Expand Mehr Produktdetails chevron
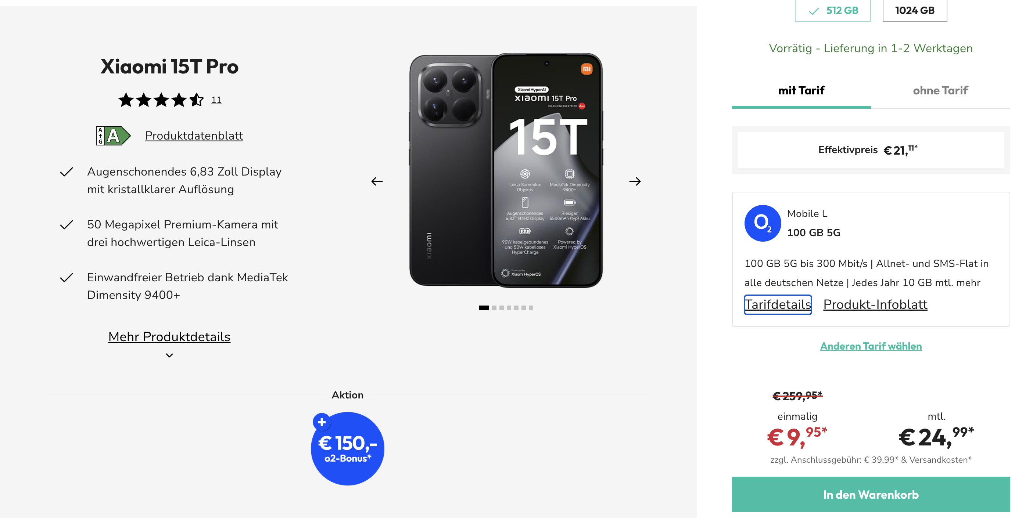 coord(169,355)
